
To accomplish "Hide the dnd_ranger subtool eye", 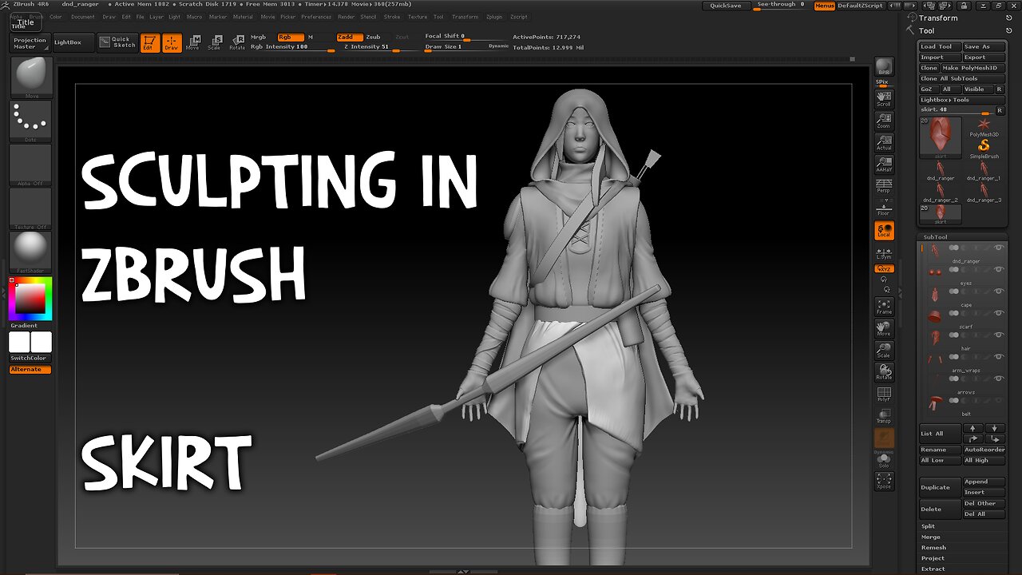I will (998, 248).
